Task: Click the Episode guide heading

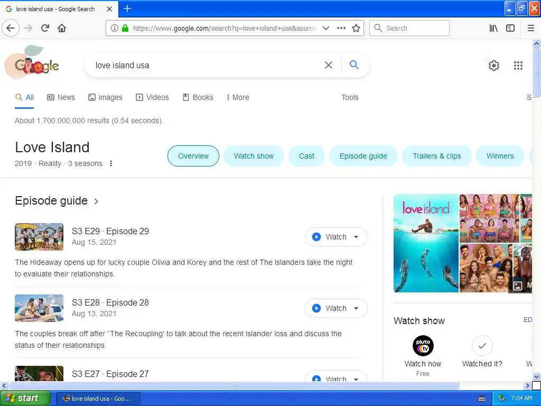Action: [x=51, y=201]
